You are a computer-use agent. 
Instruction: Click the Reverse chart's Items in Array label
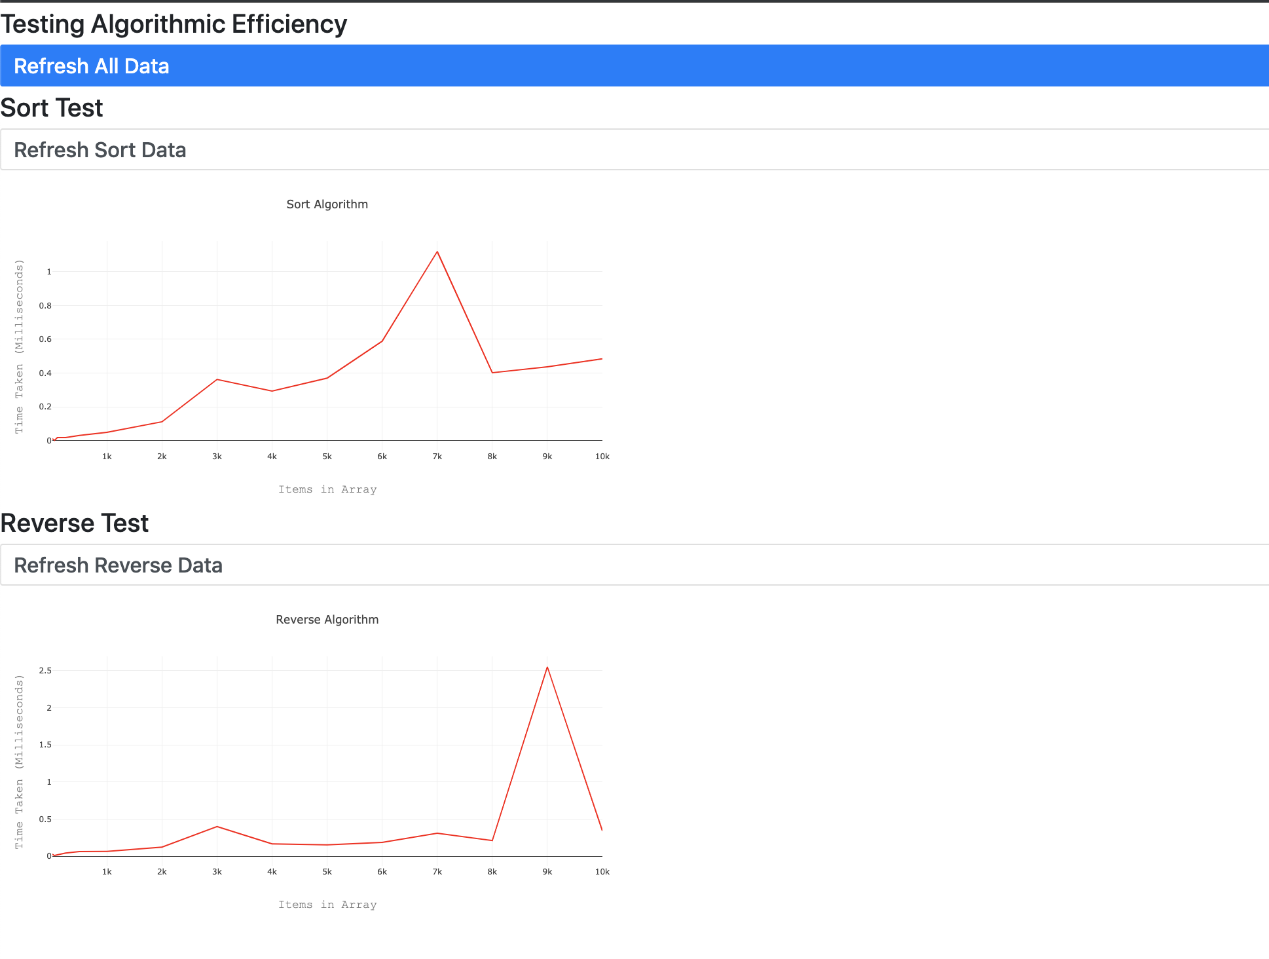[x=327, y=905]
